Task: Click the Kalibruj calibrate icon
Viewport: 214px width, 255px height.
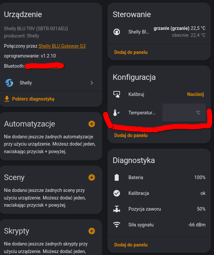Action: (117, 94)
